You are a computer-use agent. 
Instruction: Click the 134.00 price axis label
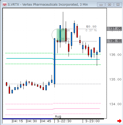115,104
